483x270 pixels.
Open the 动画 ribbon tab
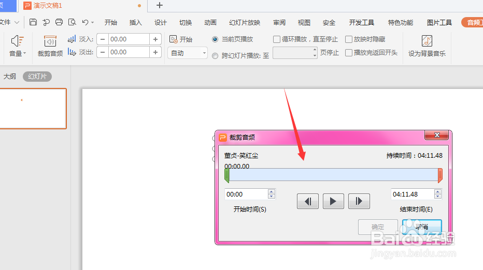click(x=210, y=22)
